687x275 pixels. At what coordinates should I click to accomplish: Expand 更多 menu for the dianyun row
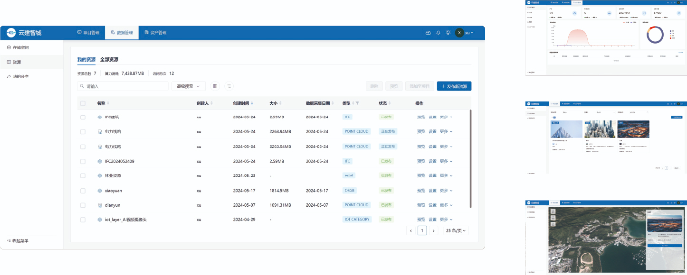click(446, 205)
